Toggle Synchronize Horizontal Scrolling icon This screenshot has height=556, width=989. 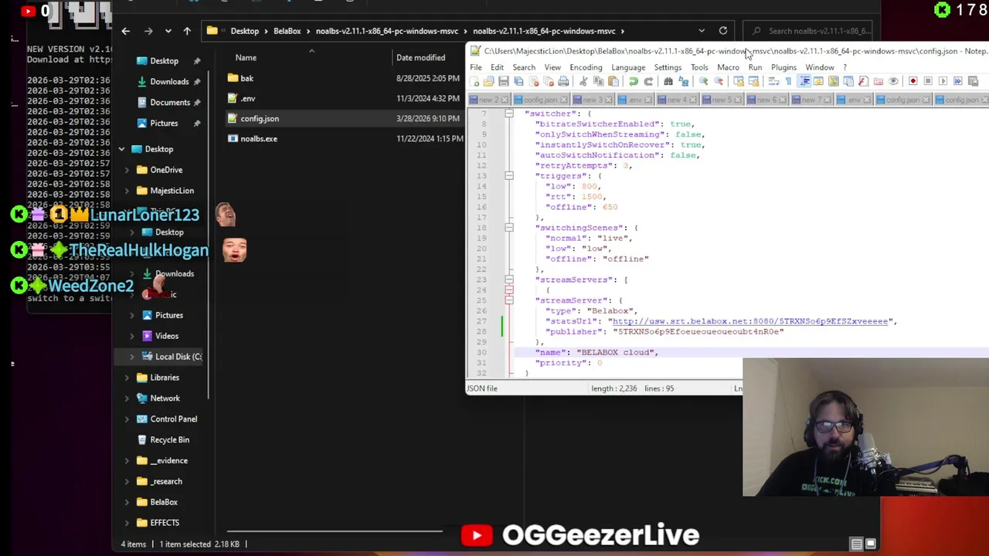(x=753, y=81)
